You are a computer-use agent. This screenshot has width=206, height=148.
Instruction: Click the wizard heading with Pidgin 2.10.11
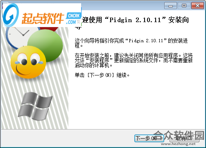pyautogui.click(x=132, y=23)
